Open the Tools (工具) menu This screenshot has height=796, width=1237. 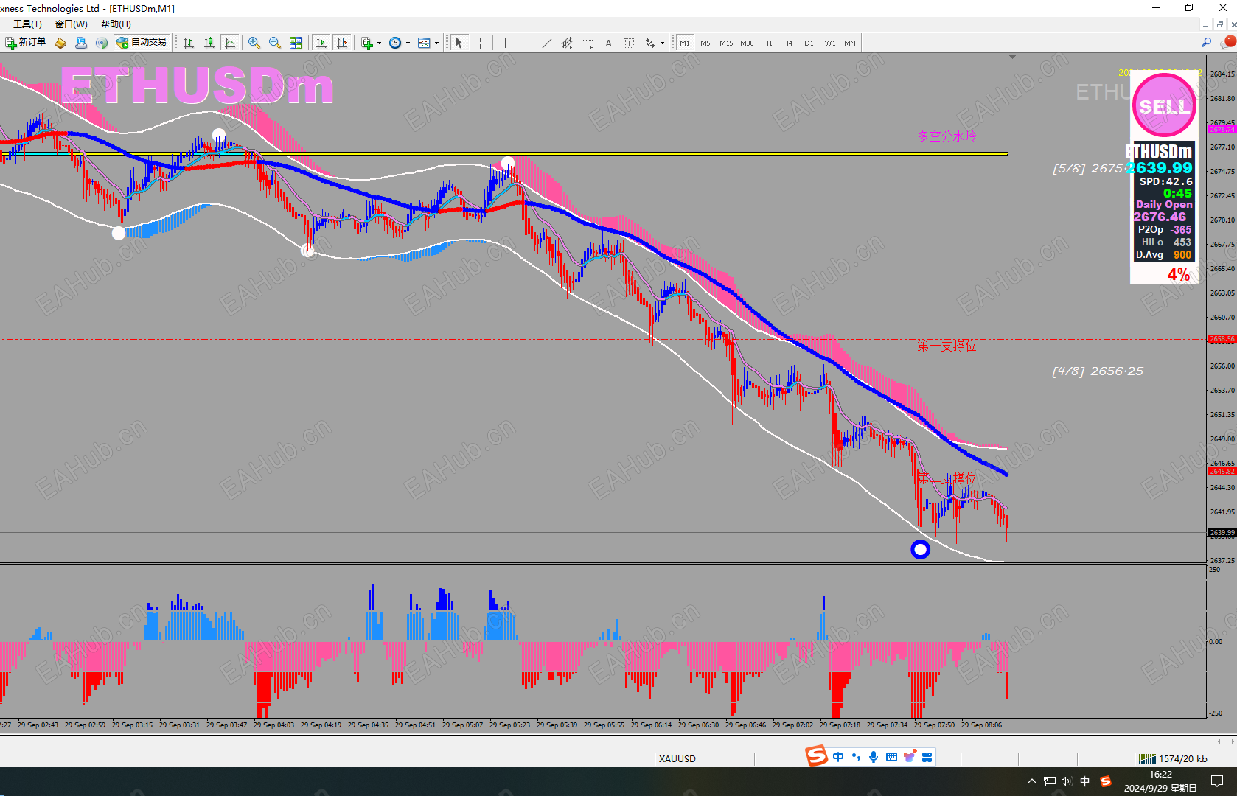tap(27, 24)
